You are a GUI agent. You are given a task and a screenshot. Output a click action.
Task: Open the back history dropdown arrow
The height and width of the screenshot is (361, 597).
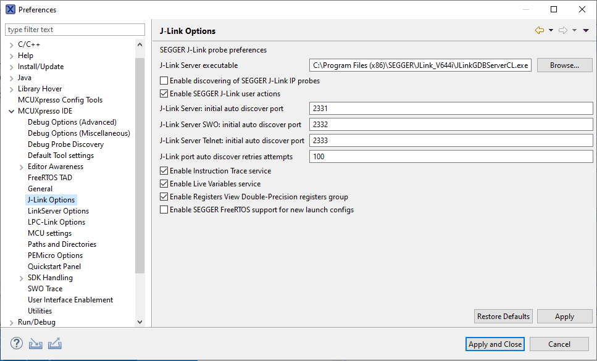pos(551,30)
